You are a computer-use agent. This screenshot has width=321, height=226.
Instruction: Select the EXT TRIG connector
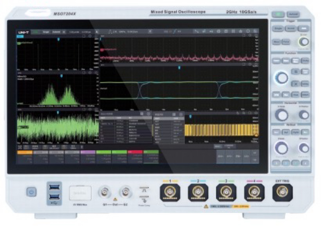tap(282, 192)
